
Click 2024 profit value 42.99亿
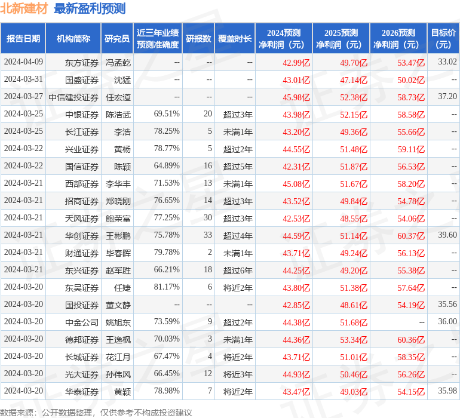(296, 63)
